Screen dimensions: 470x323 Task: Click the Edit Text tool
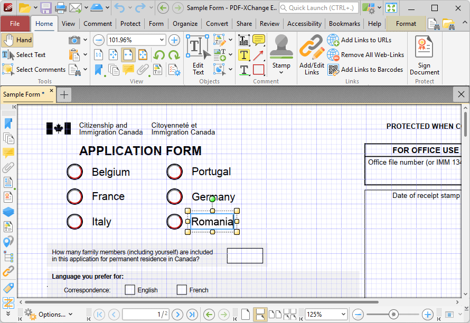(198, 54)
